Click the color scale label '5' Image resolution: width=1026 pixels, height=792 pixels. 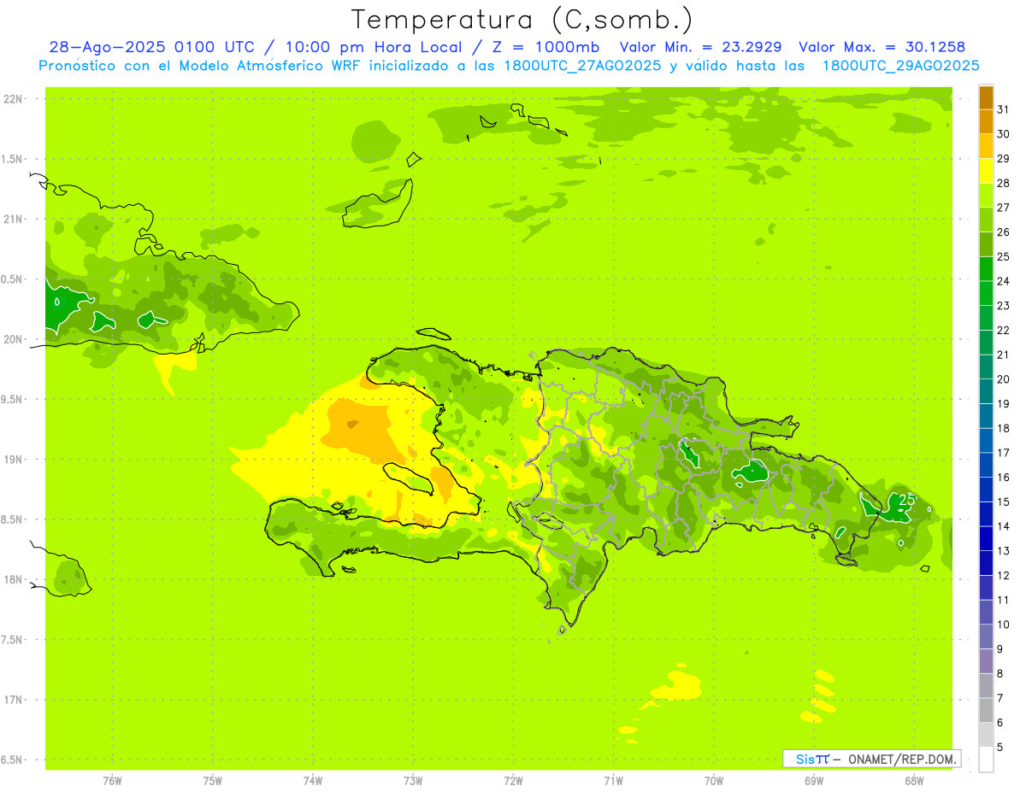[x=1000, y=748]
